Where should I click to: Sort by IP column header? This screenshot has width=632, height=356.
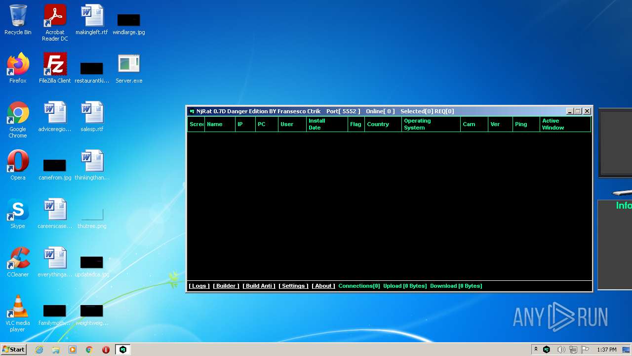tap(245, 124)
